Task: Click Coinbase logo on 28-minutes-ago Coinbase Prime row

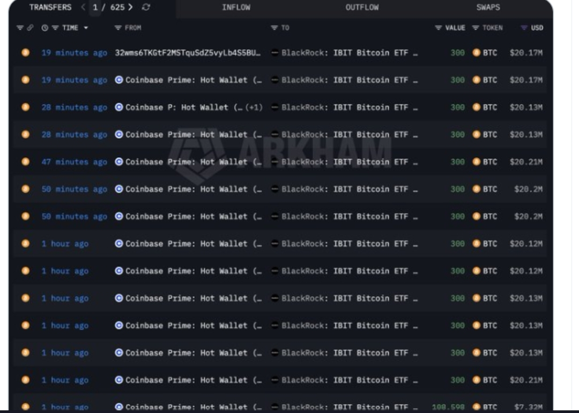Action: click(x=118, y=134)
